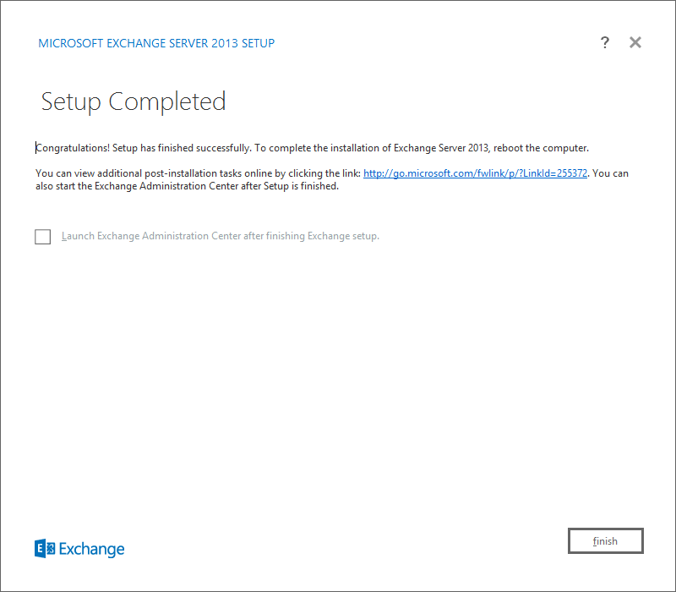Open the go.microsoft.com post-installation link
Screen dimensions: 676x592
475,173
